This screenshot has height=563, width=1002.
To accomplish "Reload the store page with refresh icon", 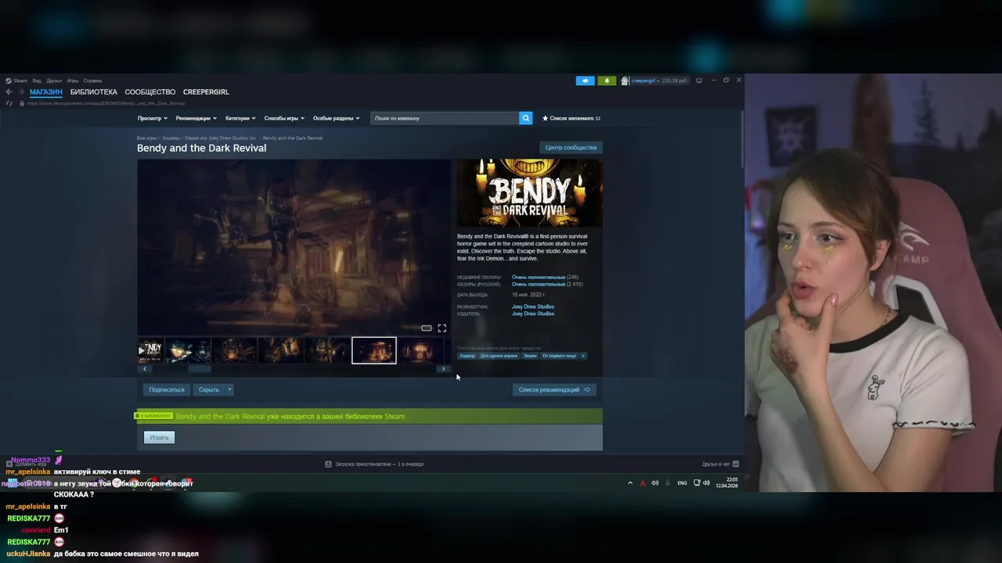I will (9, 103).
